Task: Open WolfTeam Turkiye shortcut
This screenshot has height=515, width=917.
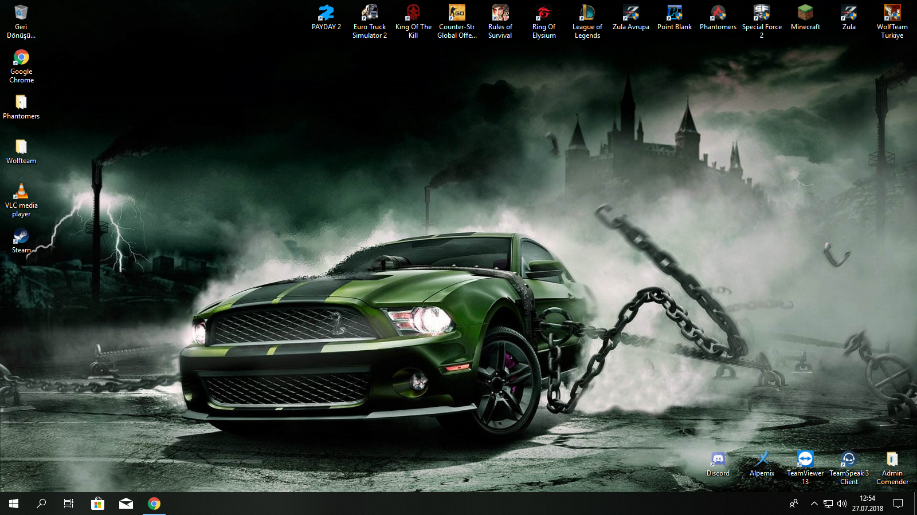Action: (892, 21)
